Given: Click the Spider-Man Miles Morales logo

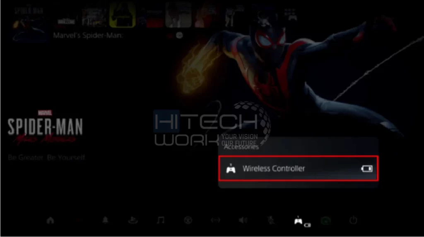Looking at the screenshot, I should tap(45, 127).
